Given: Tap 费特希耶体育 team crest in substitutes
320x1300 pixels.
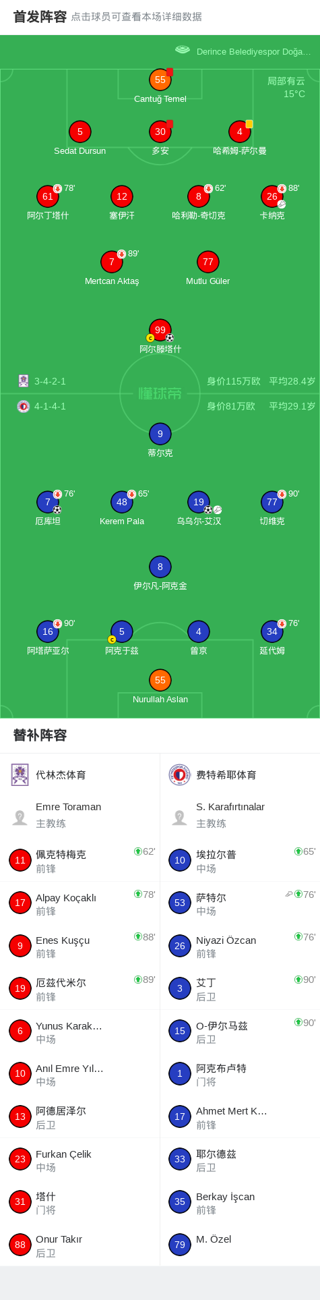Looking at the screenshot, I should pyautogui.click(x=180, y=774).
